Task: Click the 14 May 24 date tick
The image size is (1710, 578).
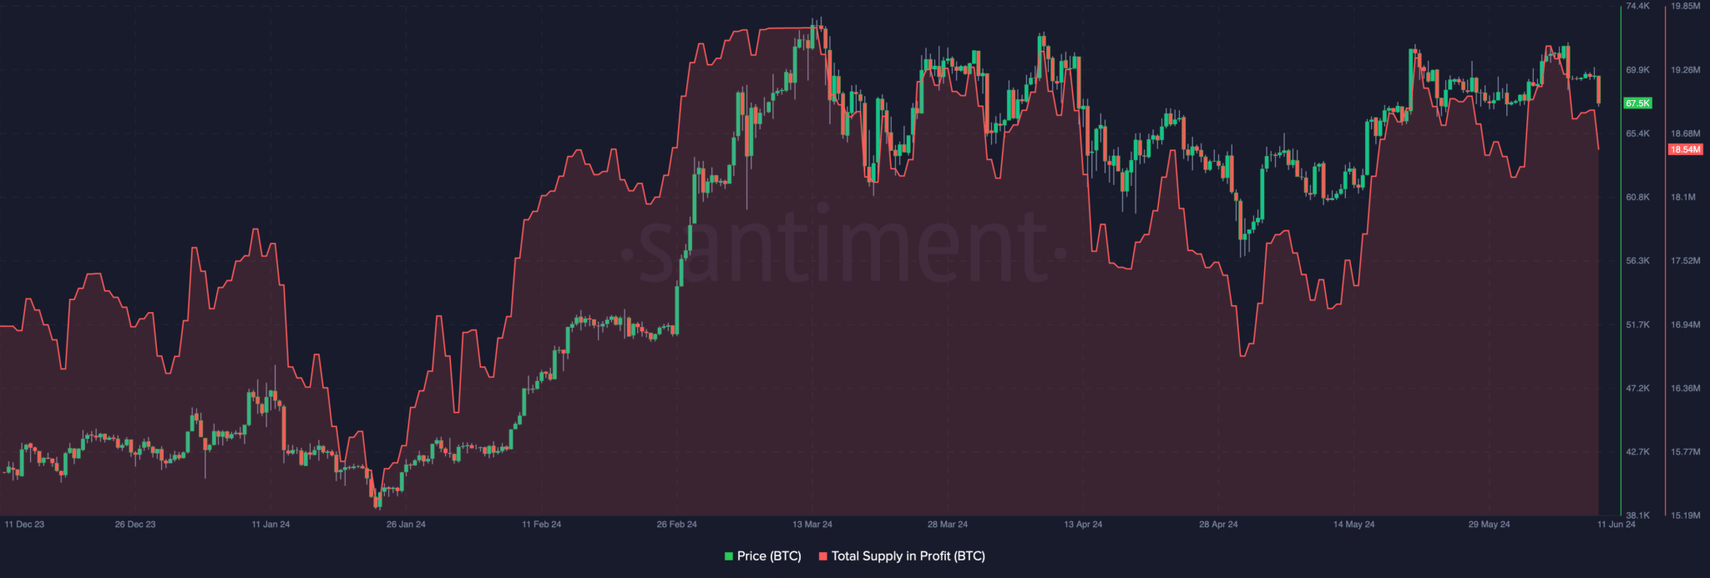Action: pos(1353,525)
